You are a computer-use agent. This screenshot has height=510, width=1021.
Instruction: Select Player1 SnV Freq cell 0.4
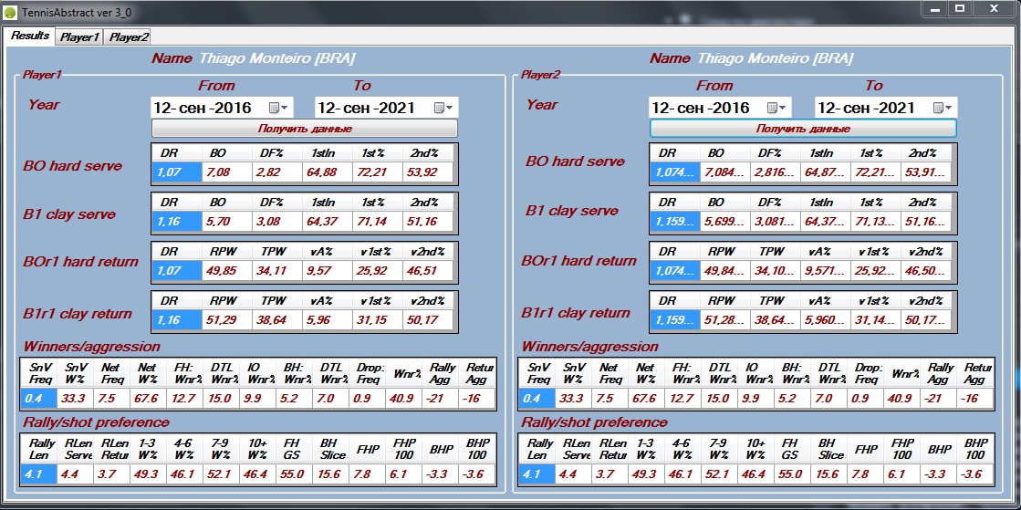tap(38, 398)
